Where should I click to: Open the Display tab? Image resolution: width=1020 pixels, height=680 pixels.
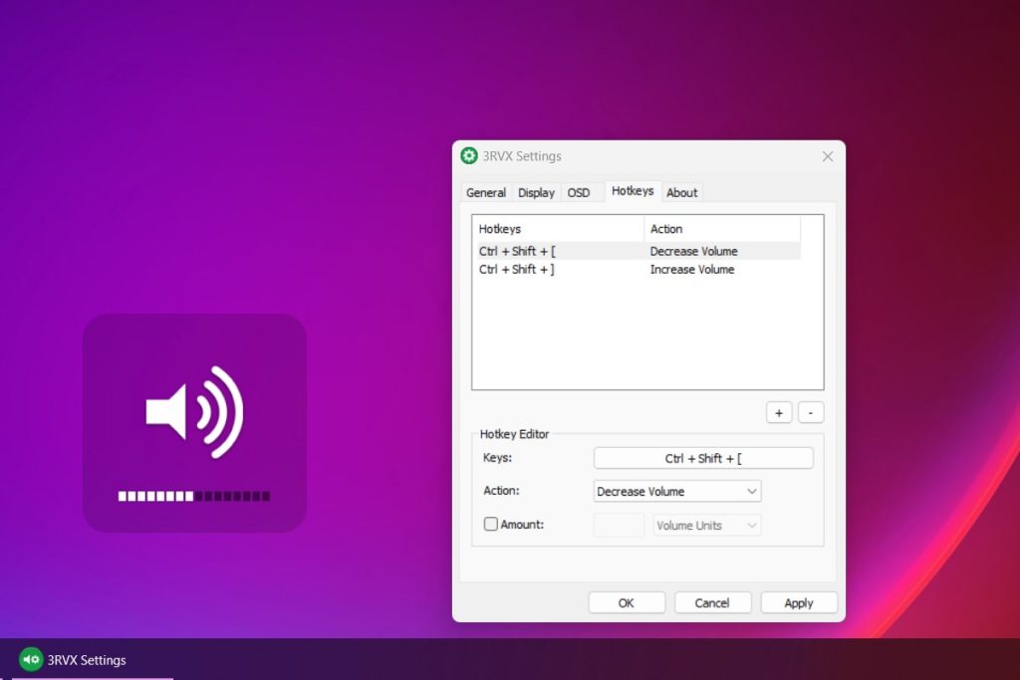[x=536, y=192]
